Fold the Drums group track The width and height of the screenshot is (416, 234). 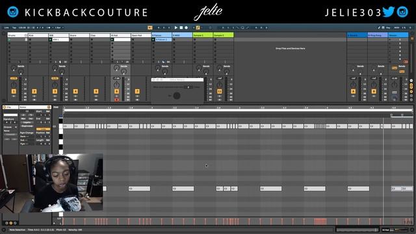tap(26, 35)
